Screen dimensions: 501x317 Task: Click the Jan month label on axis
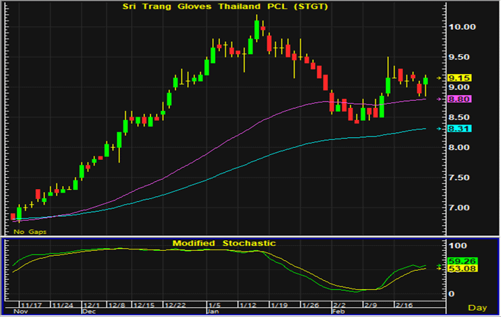212,311
